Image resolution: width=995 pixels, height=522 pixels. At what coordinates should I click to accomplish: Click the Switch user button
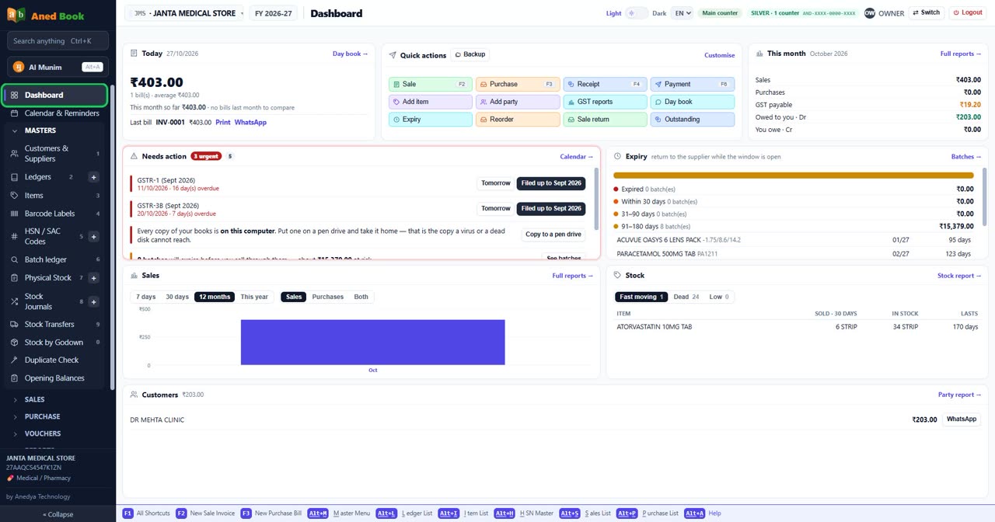coord(926,13)
